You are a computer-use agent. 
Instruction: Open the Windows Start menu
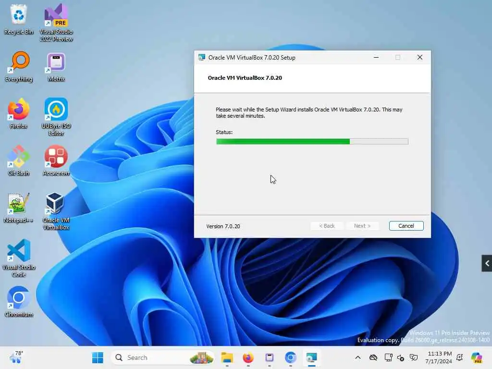tap(98, 357)
